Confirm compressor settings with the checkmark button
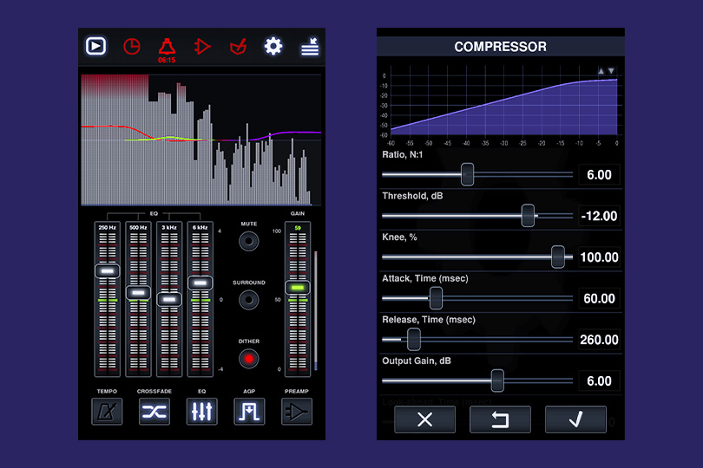The height and width of the screenshot is (468, 703). point(575,419)
